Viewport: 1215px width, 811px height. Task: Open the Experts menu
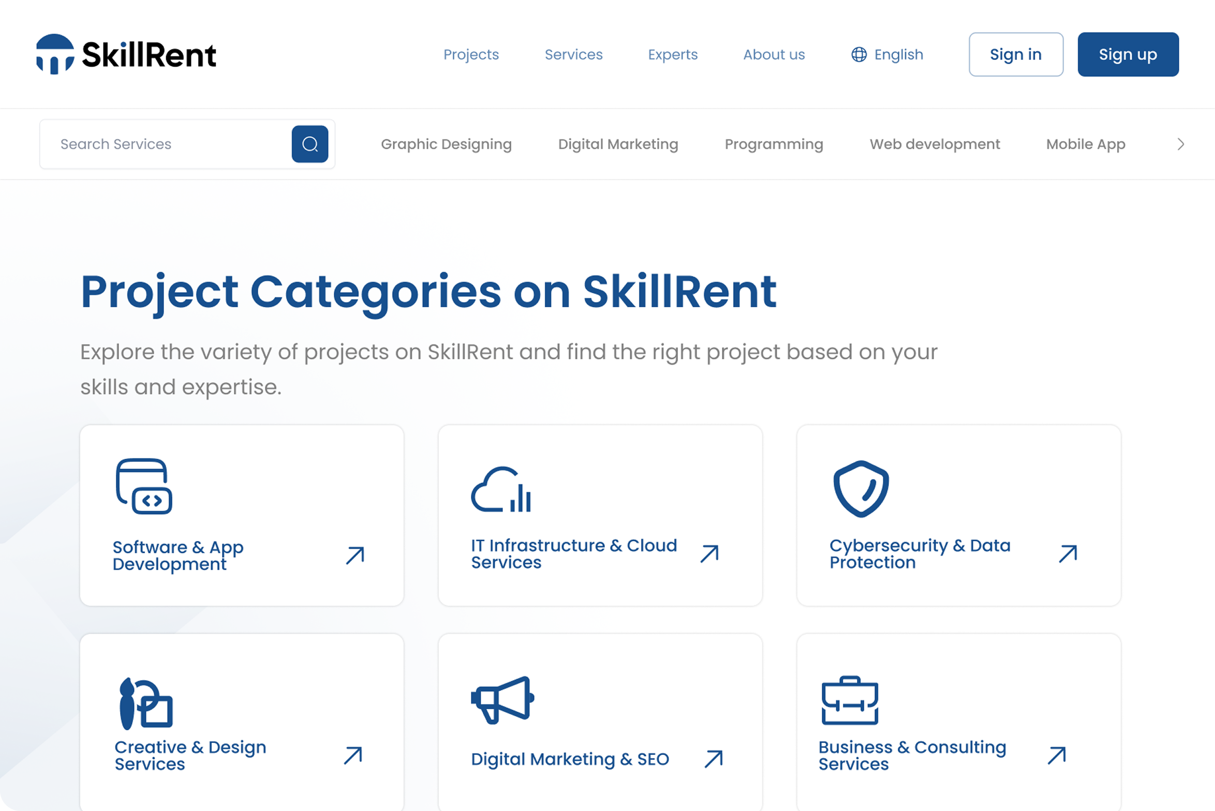click(673, 54)
